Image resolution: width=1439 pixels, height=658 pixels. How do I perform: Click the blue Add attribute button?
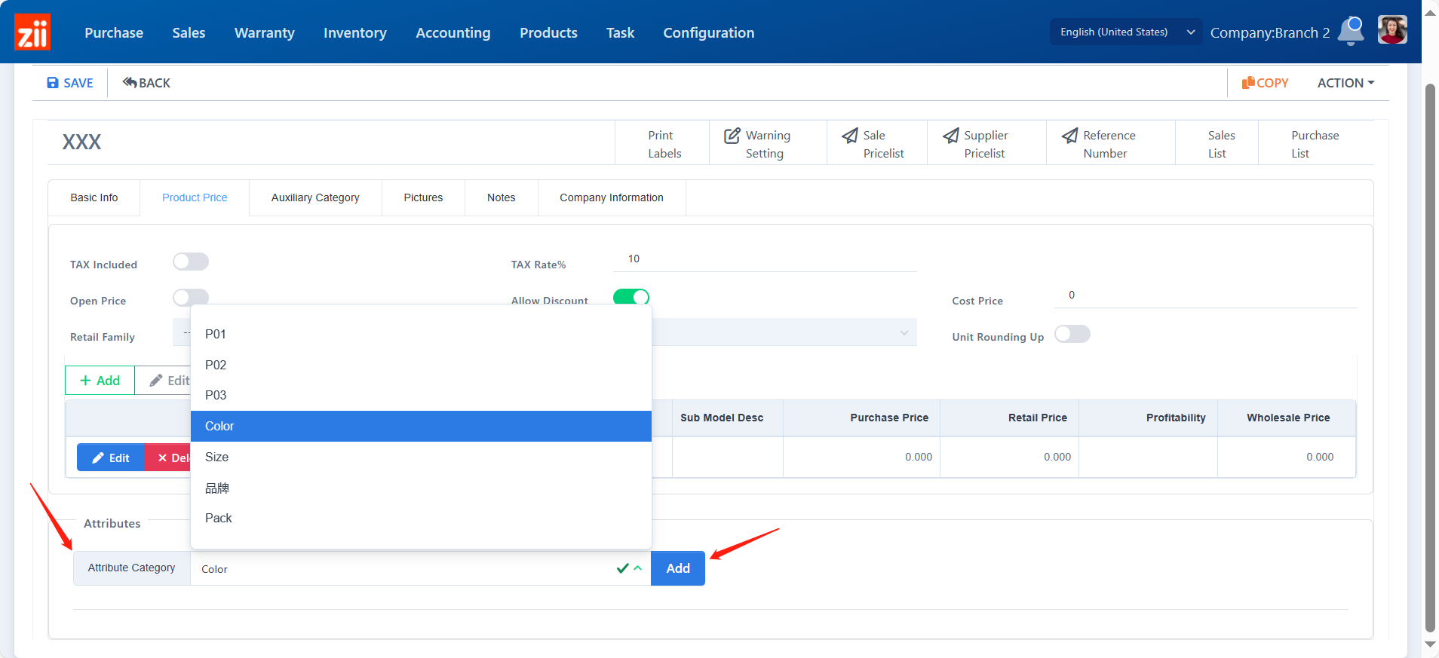point(677,568)
